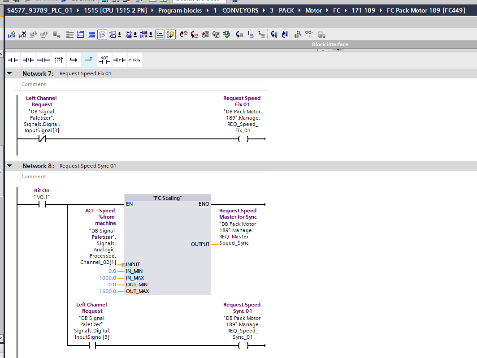Insert an output coil instruction
This screenshot has height=358, width=477.
(43, 60)
